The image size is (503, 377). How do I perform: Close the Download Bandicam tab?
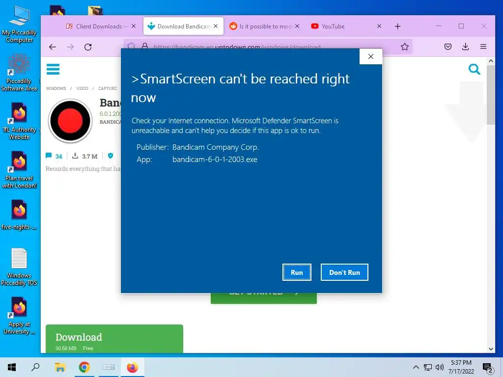(216, 27)
